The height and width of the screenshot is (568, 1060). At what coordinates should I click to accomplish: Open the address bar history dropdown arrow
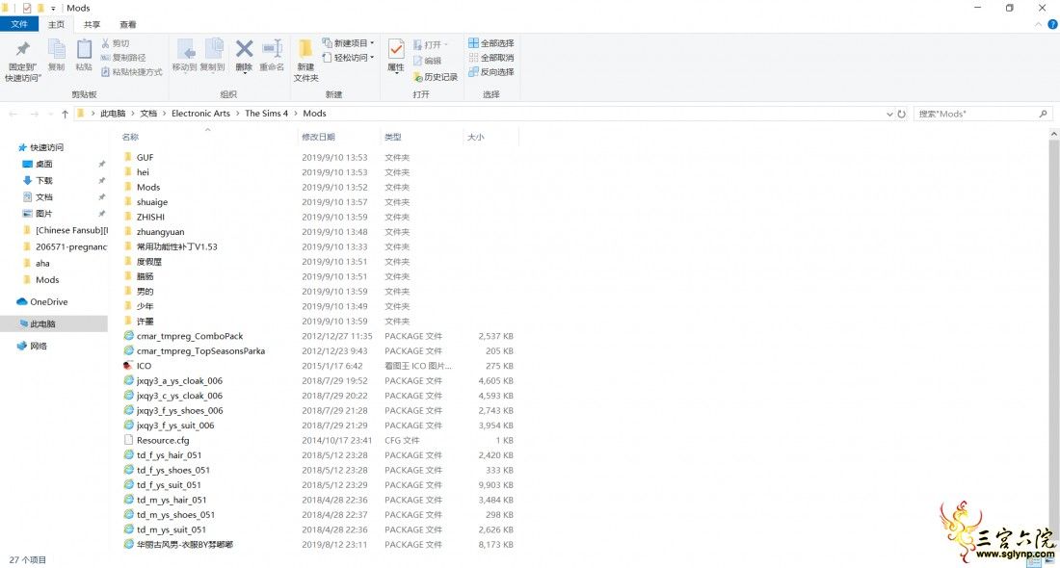tap(889, 115)
